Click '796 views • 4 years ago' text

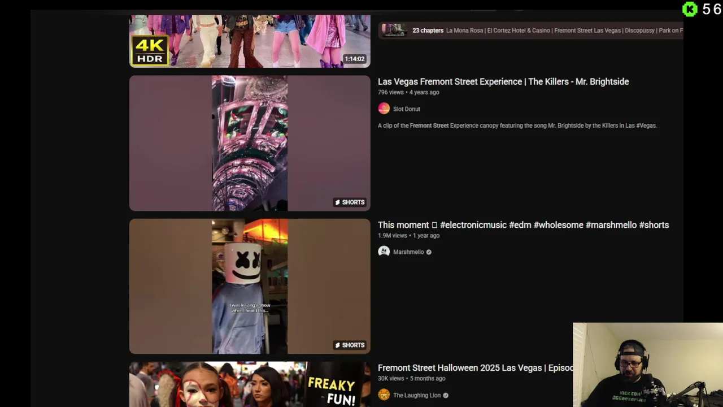click(408, 92)
